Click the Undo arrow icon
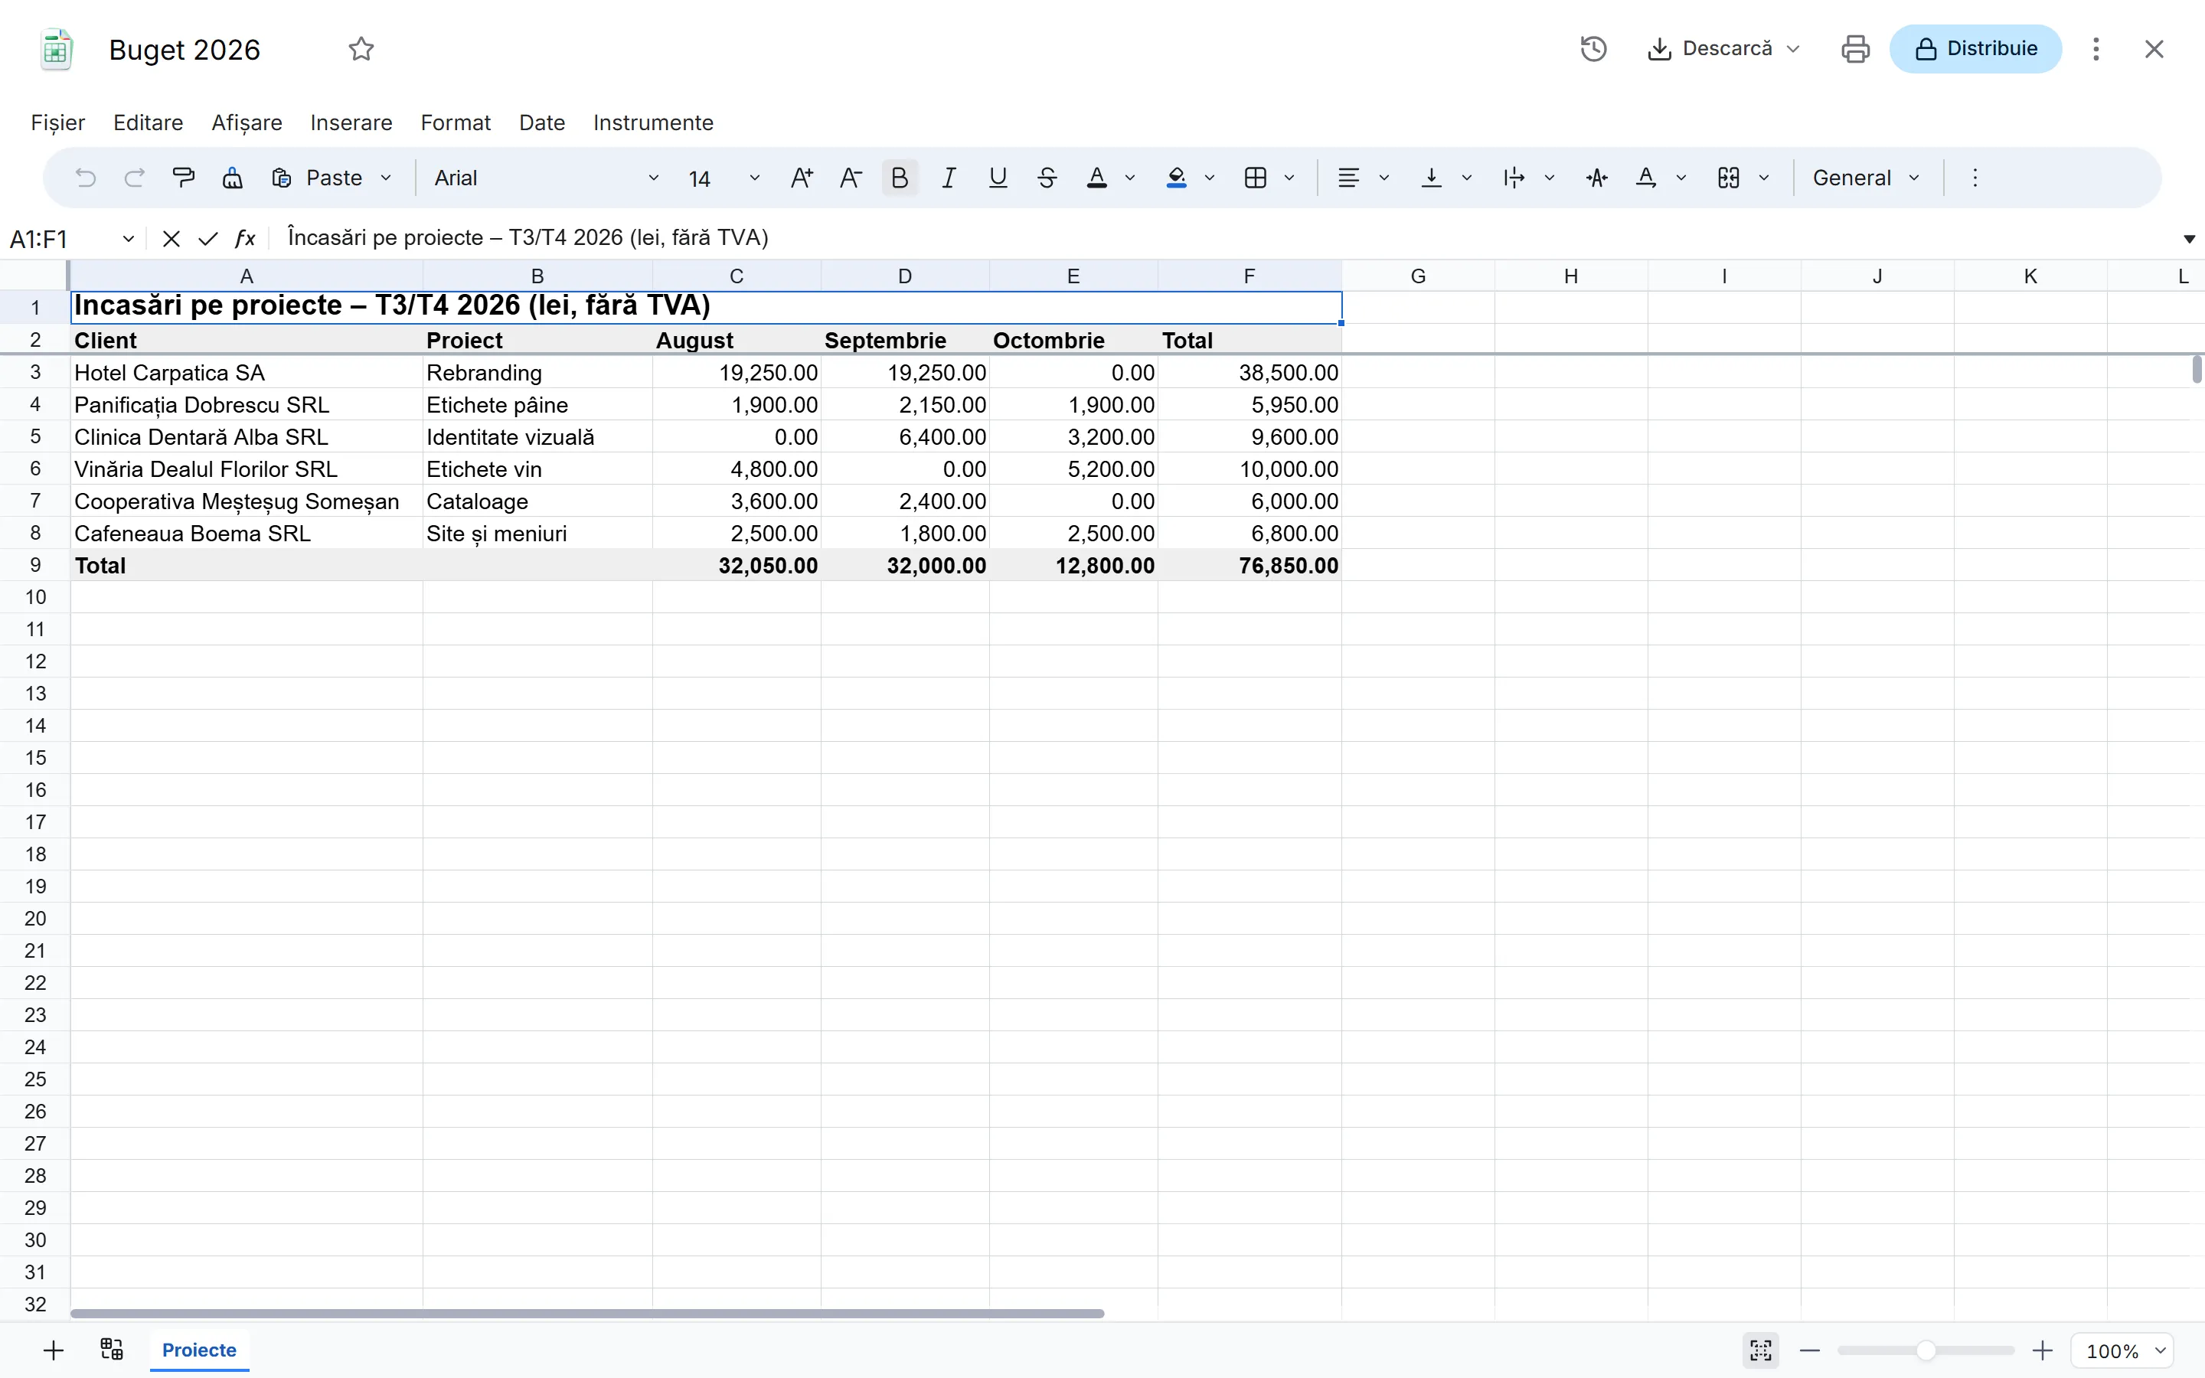This screenshot has height=1378, width=2205. tap(86, 178)
